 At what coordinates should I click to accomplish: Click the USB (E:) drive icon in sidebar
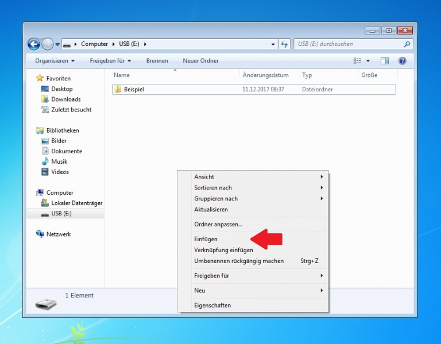pos(45,215)
